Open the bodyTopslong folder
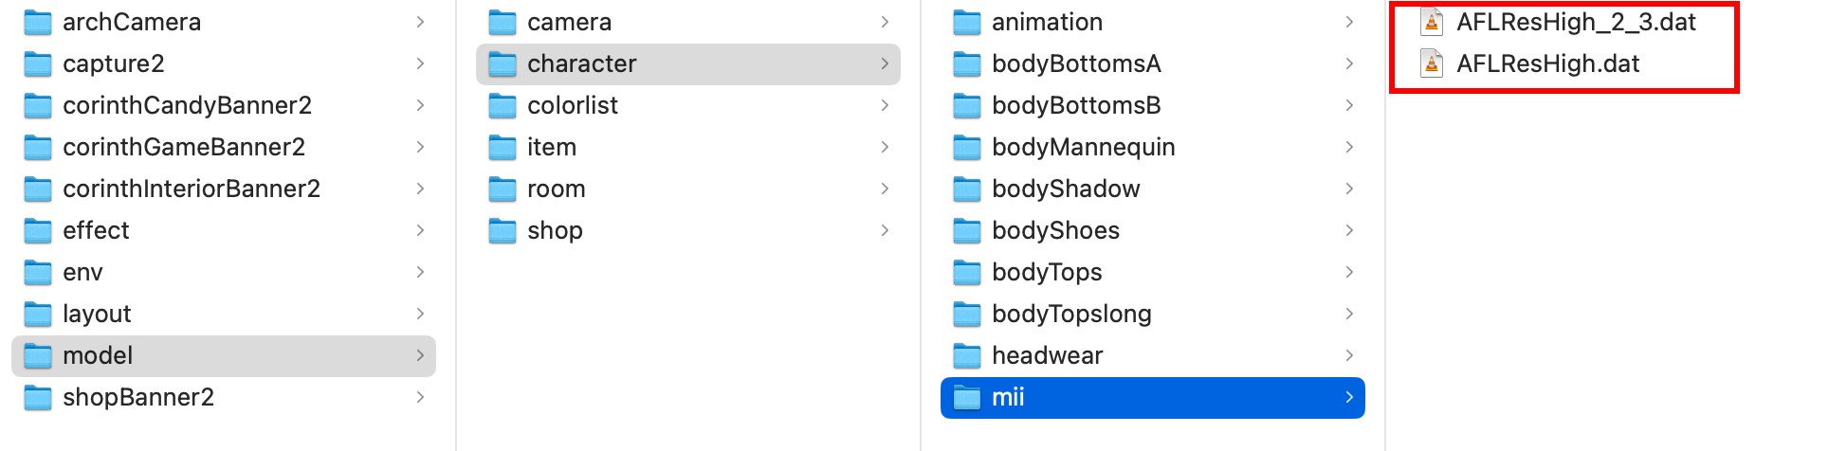The height and width of the screenshot is (451, 1847). click(1071, 314)
